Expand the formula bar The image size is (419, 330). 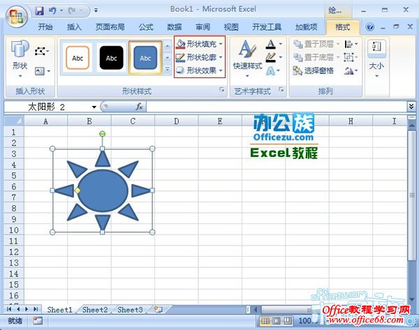411,107
